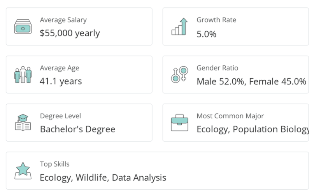Image resolution: width=314 pixels, height=195 pixels.
Task: Click the briefcase major icon
Action: click(179, 123)
